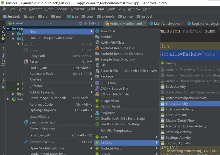
Task: Click the java breadcrumb in navigation bar
Action: tap(75, 17)
